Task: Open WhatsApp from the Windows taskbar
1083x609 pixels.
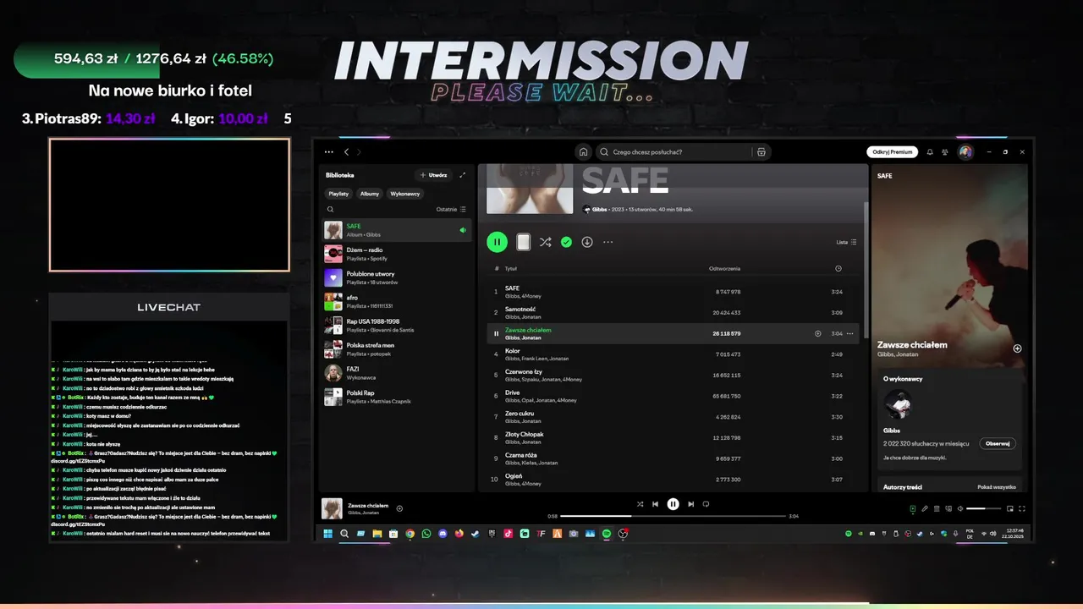Action: [x=426, y=534]
